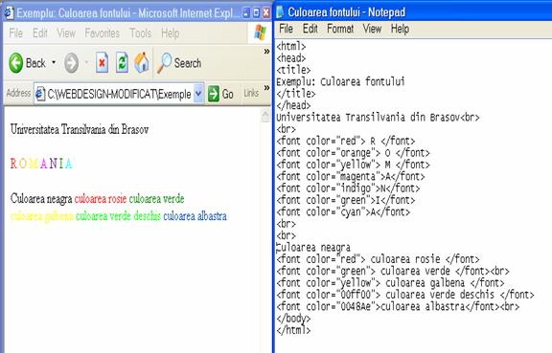The width and height of the screenshot is (552, 353).
Task: Open the Help menu in Notepad
Action: 400,29
